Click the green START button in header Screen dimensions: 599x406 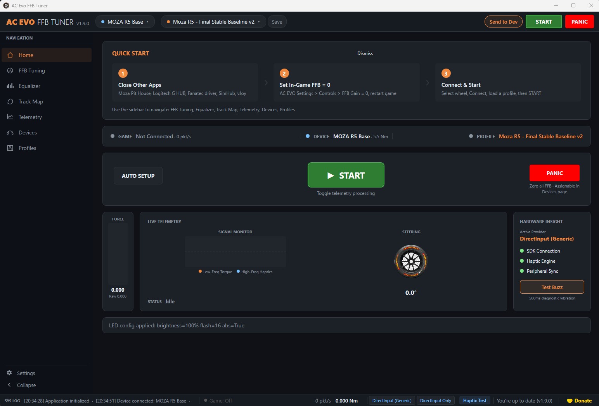click(544, 22)
